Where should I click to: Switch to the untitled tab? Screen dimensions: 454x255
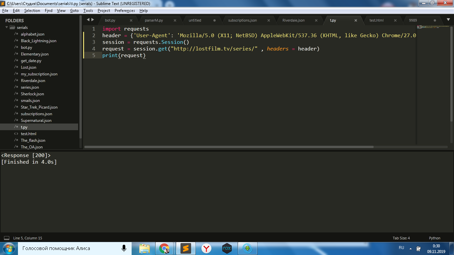click(195, 20)
